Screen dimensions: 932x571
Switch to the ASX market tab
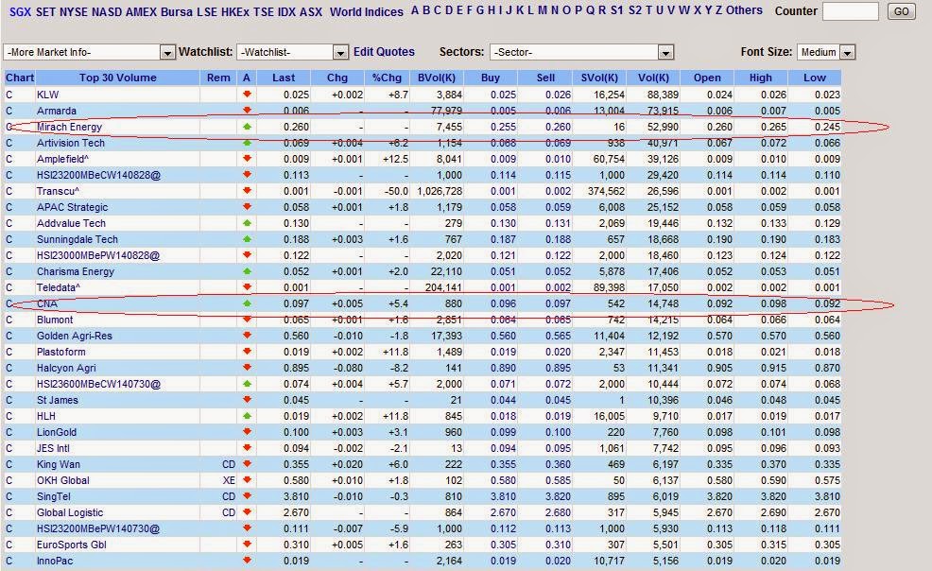[x=311, y=11]
